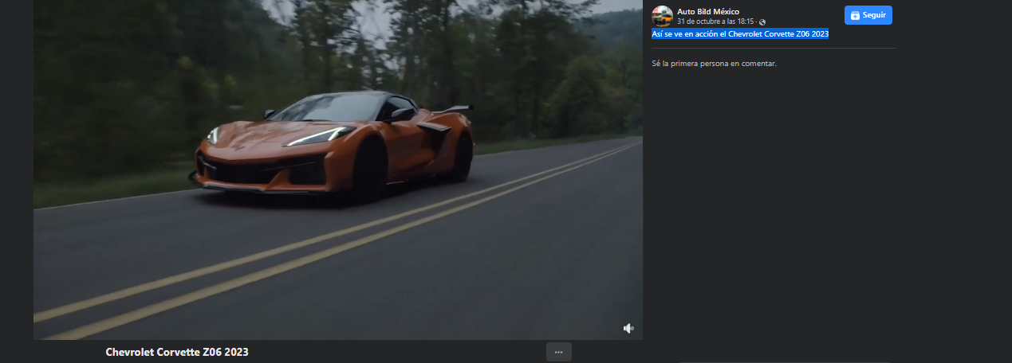
Task: Open the post timestamp 31 de octubre link
Action: (716, 21)
